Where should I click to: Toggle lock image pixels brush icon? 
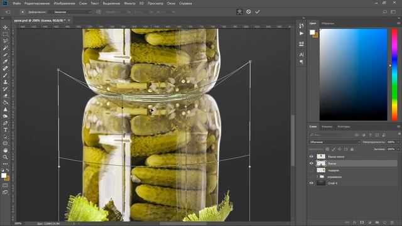[334, 149]
